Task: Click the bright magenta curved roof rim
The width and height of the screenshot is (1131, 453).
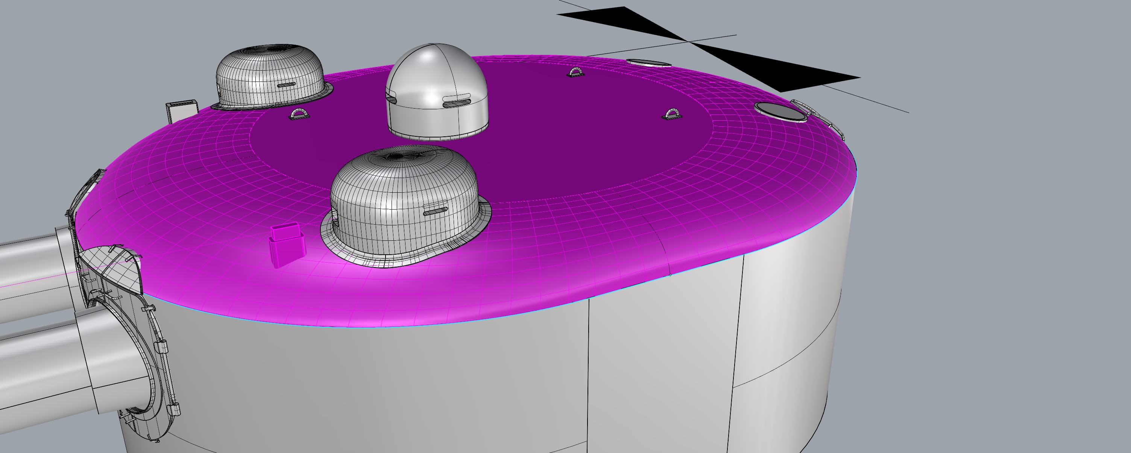Action: 439,298
